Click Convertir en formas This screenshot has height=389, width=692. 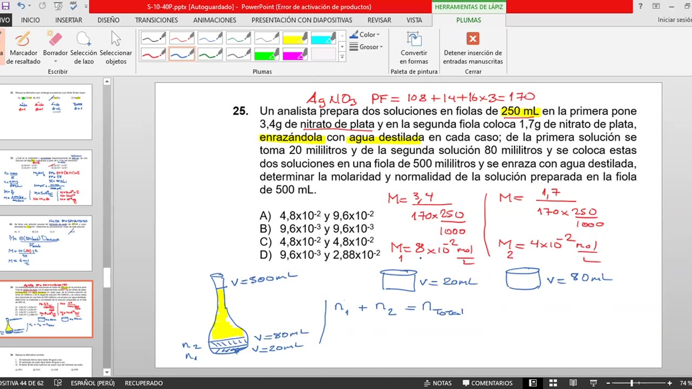(x=414, y=48)
